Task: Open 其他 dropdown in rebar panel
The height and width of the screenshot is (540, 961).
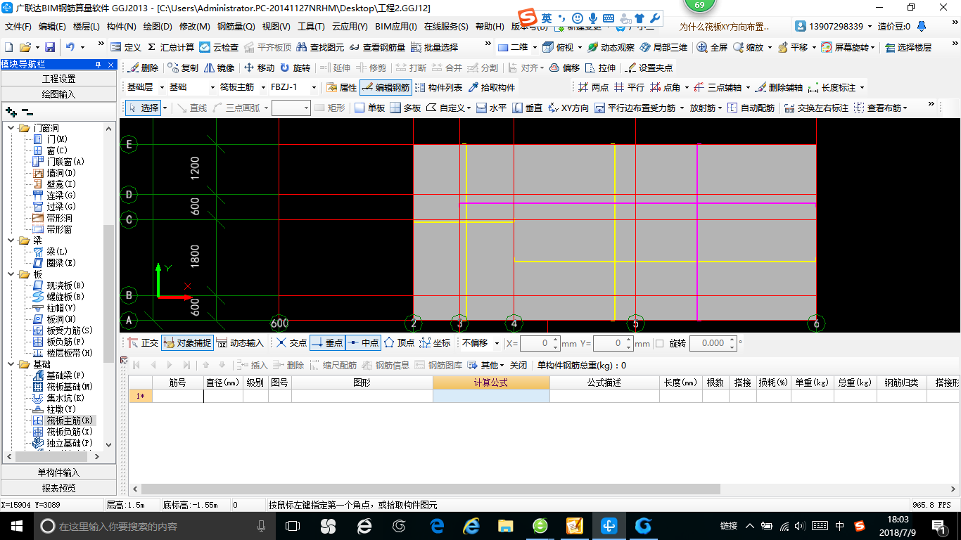Action: tap(486, 365)
